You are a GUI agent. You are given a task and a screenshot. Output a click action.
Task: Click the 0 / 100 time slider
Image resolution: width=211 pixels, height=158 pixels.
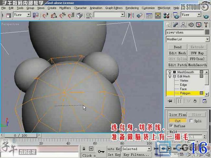[x=20, y=135]
